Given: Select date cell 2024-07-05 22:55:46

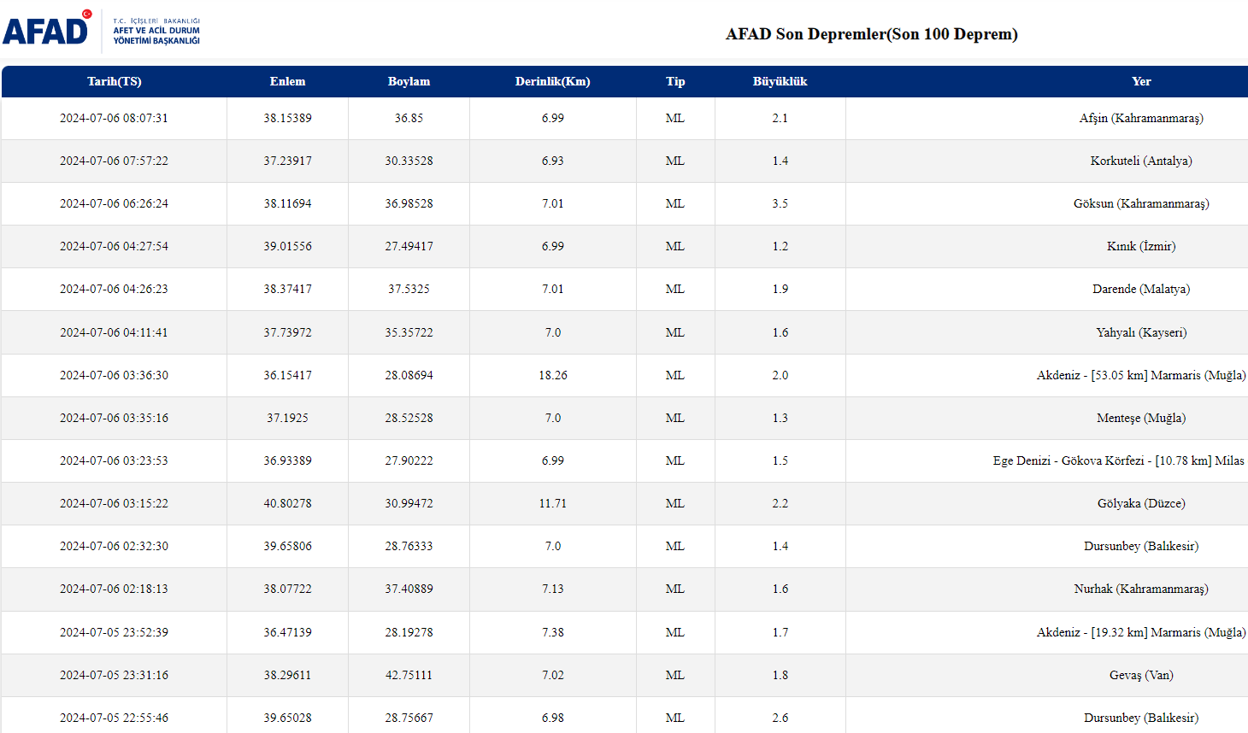Looking at the screenshot, I should click(114, 718).
